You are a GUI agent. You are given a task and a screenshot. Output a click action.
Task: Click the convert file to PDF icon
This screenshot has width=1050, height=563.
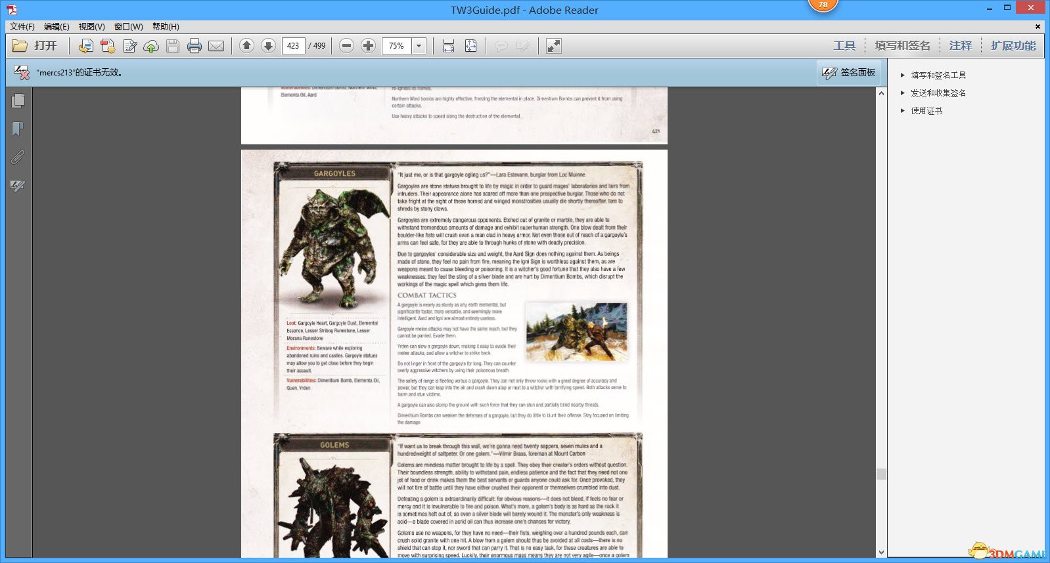pos(108,46)
